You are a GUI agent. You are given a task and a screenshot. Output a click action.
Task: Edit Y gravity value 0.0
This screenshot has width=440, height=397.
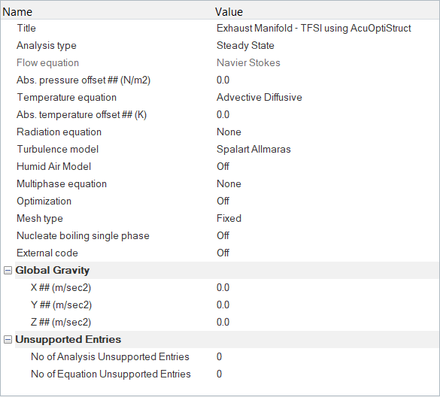[x=223, y=305]
